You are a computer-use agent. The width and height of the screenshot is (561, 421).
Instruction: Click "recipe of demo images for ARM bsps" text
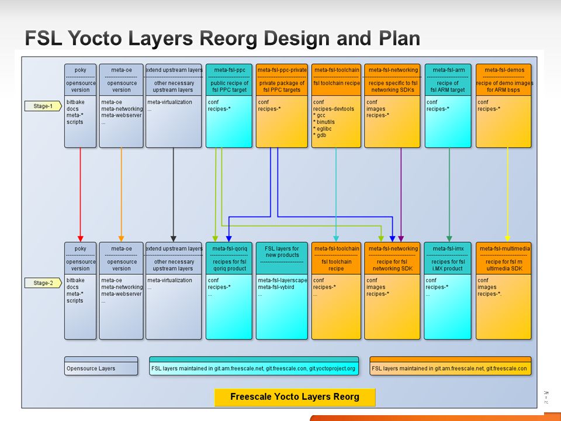[504, 87]
